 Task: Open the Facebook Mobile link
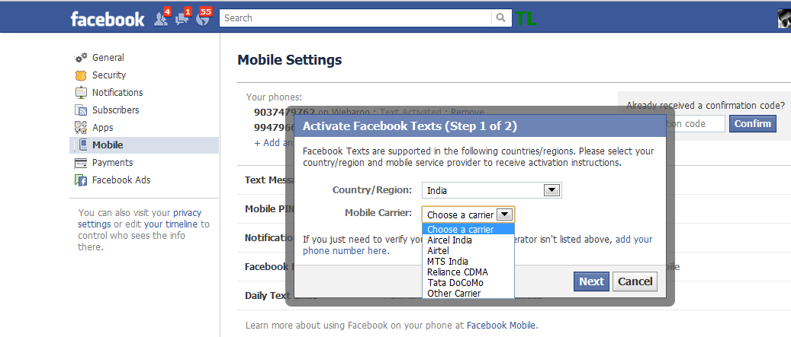click(x=501, y=325)
